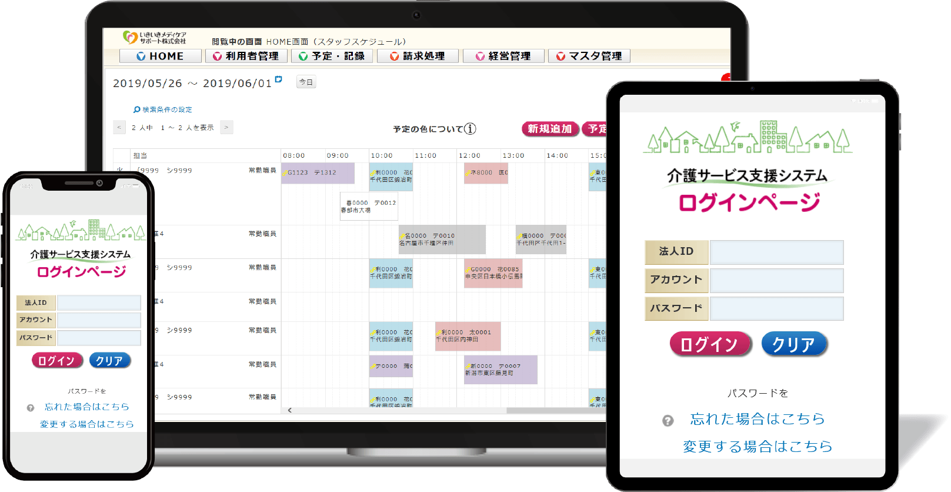Screen dimensions: 951x492
Task: Open the 利用者管理 menu
Action: click(x=246, y=56)
